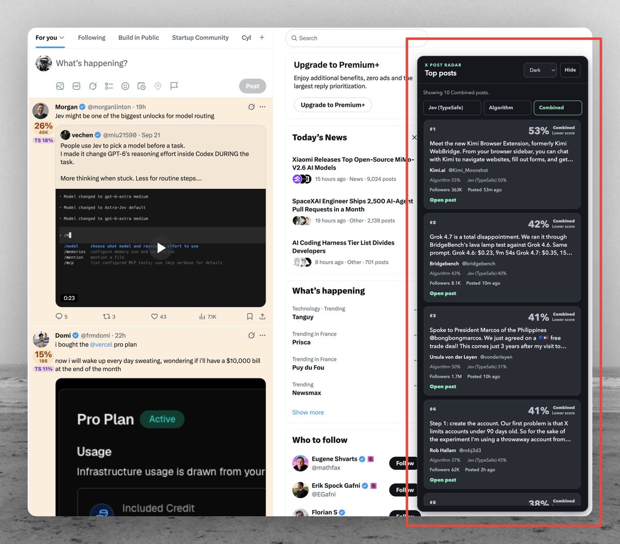Image resolution: width=620 pixels, height=544 pixels.
Task: Click the image upload icon in composer
Action: (x=60, y=86)
